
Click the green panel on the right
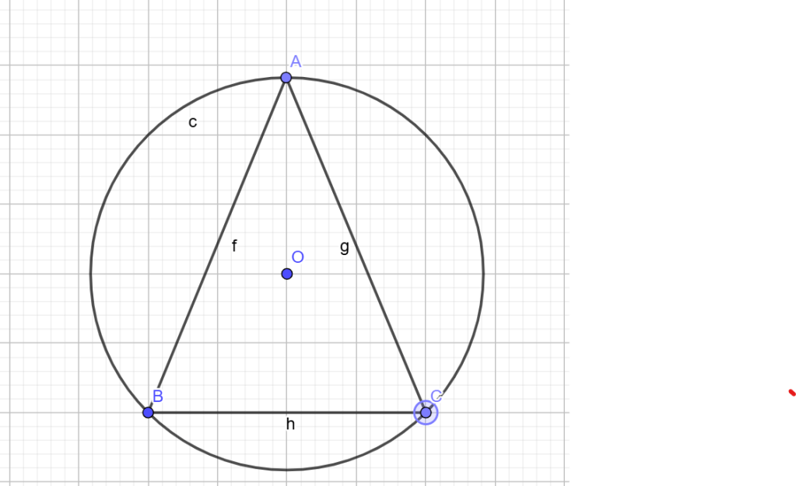(x=683, y=233)
